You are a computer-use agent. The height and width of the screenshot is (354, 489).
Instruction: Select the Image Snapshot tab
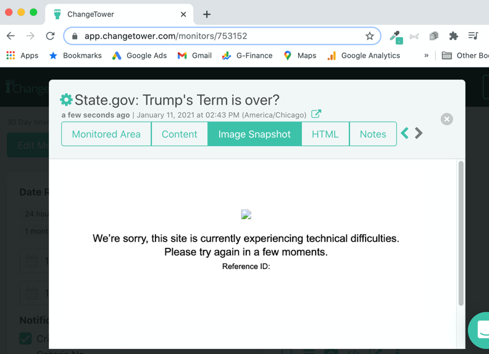254,134
